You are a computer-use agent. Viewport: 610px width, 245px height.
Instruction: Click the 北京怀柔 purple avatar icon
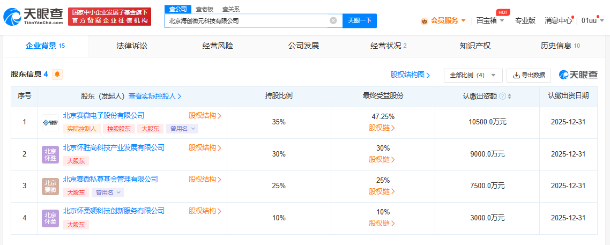click(x=50, y=218)
